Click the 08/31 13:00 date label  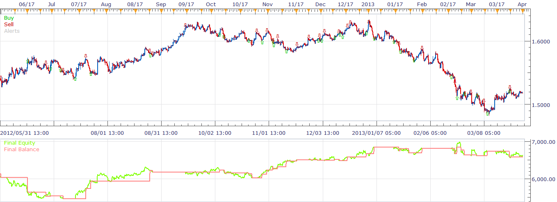tap(161, 133)
